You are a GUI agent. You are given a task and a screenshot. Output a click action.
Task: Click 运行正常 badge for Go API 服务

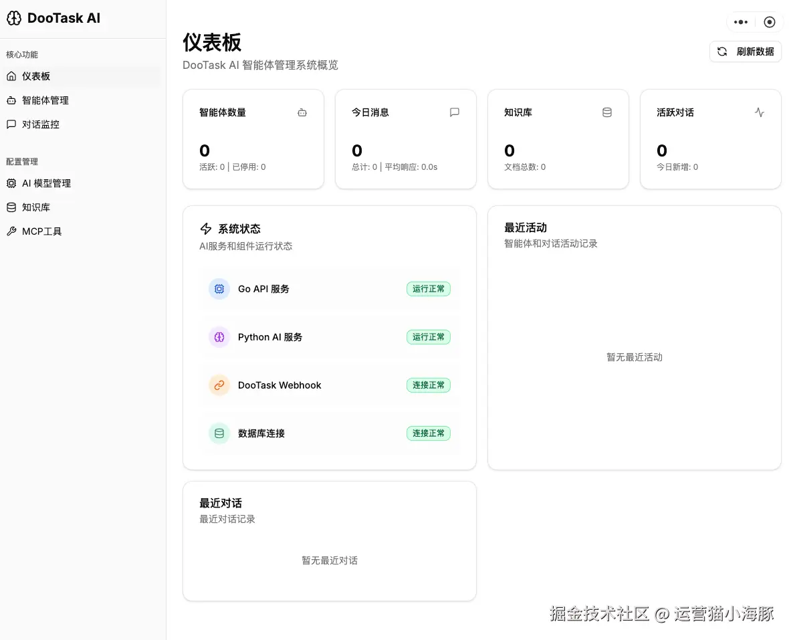coord(429,289)
